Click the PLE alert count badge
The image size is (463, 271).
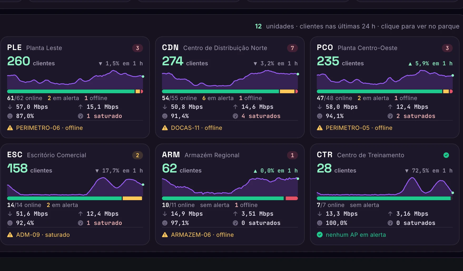click(137, 48)
